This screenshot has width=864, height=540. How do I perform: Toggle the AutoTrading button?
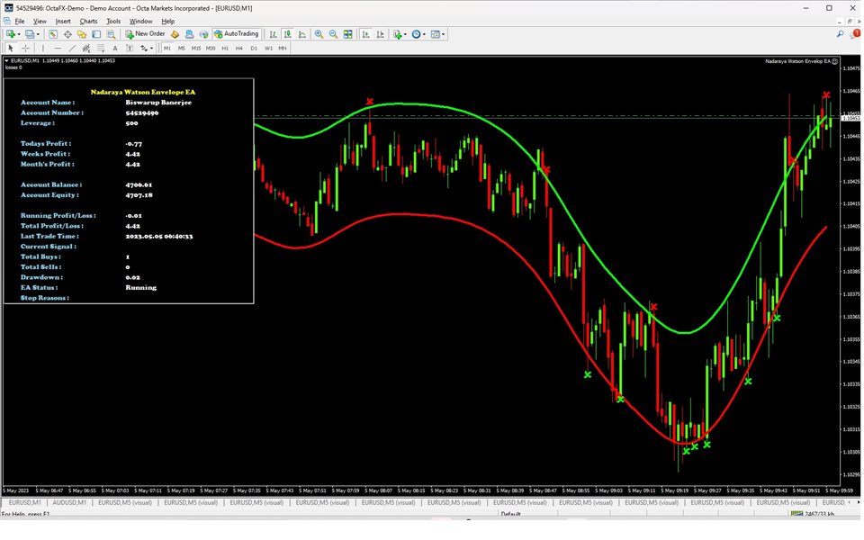pyautogui.click(x=236, y=34)
